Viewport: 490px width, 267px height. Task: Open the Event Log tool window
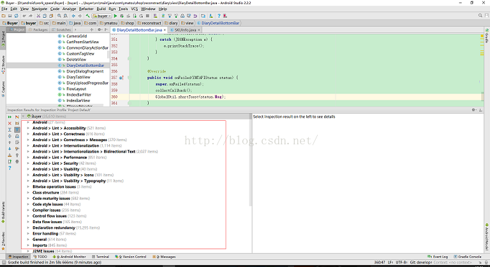coord(438,257)
